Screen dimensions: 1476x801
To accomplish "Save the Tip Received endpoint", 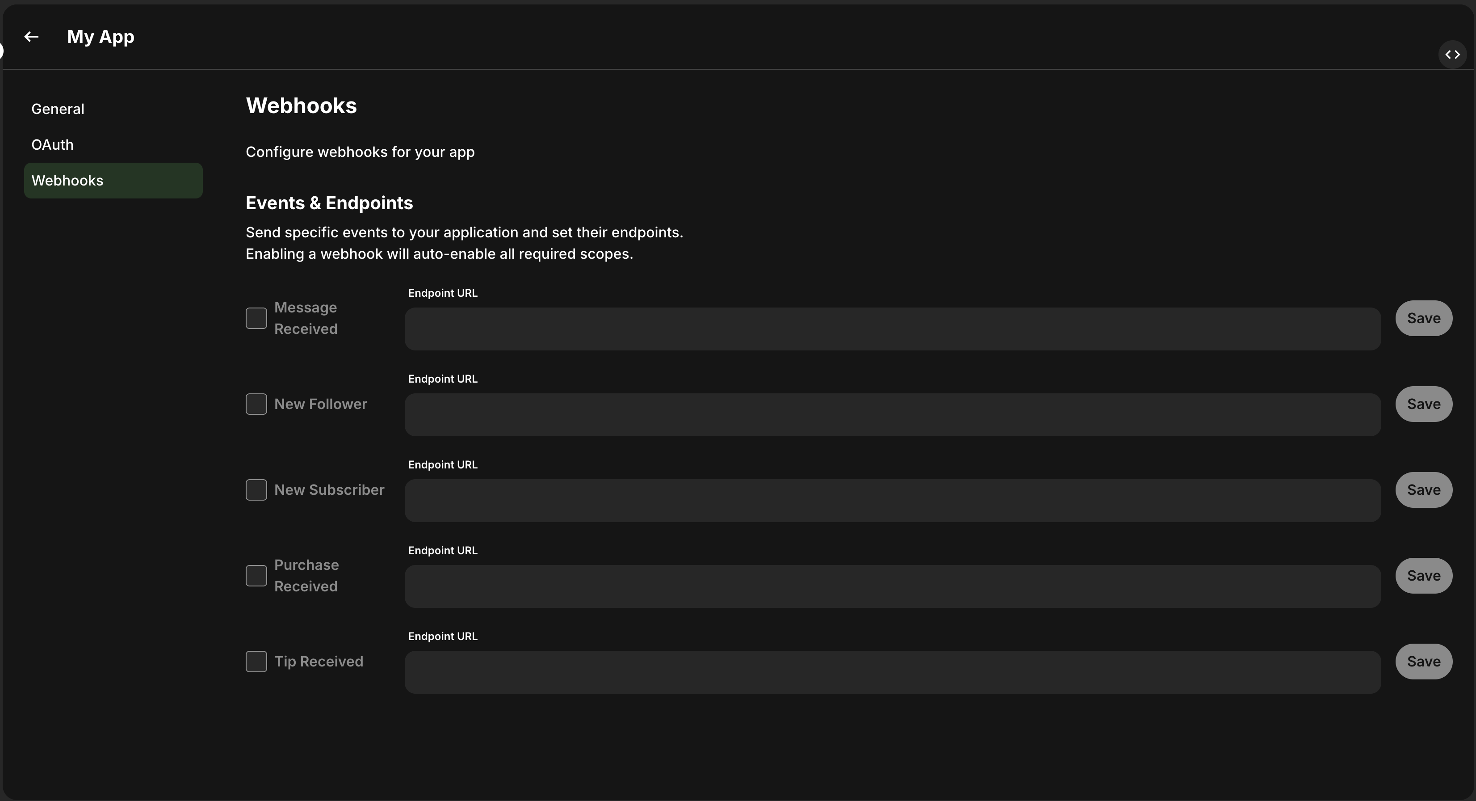I will click(1424, 661).
